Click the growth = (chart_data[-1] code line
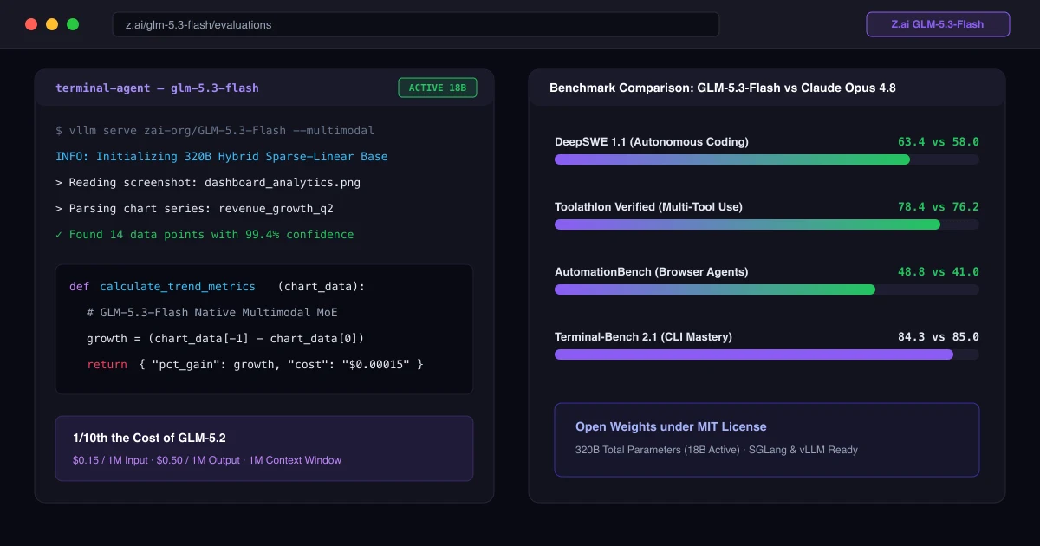Image resolution: width=1040 pixels, height=546 pixels. point(225,339)
